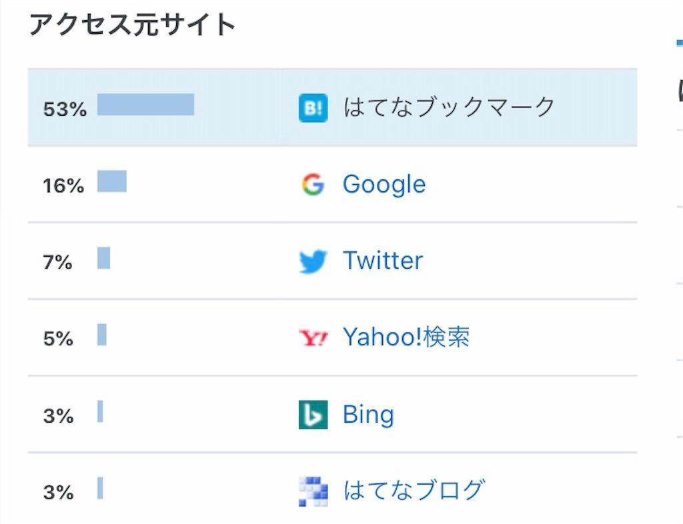This screenshot has height=524, width=683.
Task: Click the 53% percentage bar
Action: click(145, 105)
